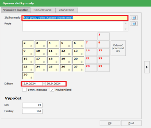
Task: Select calendar day 12
Action: coord(66,52)
